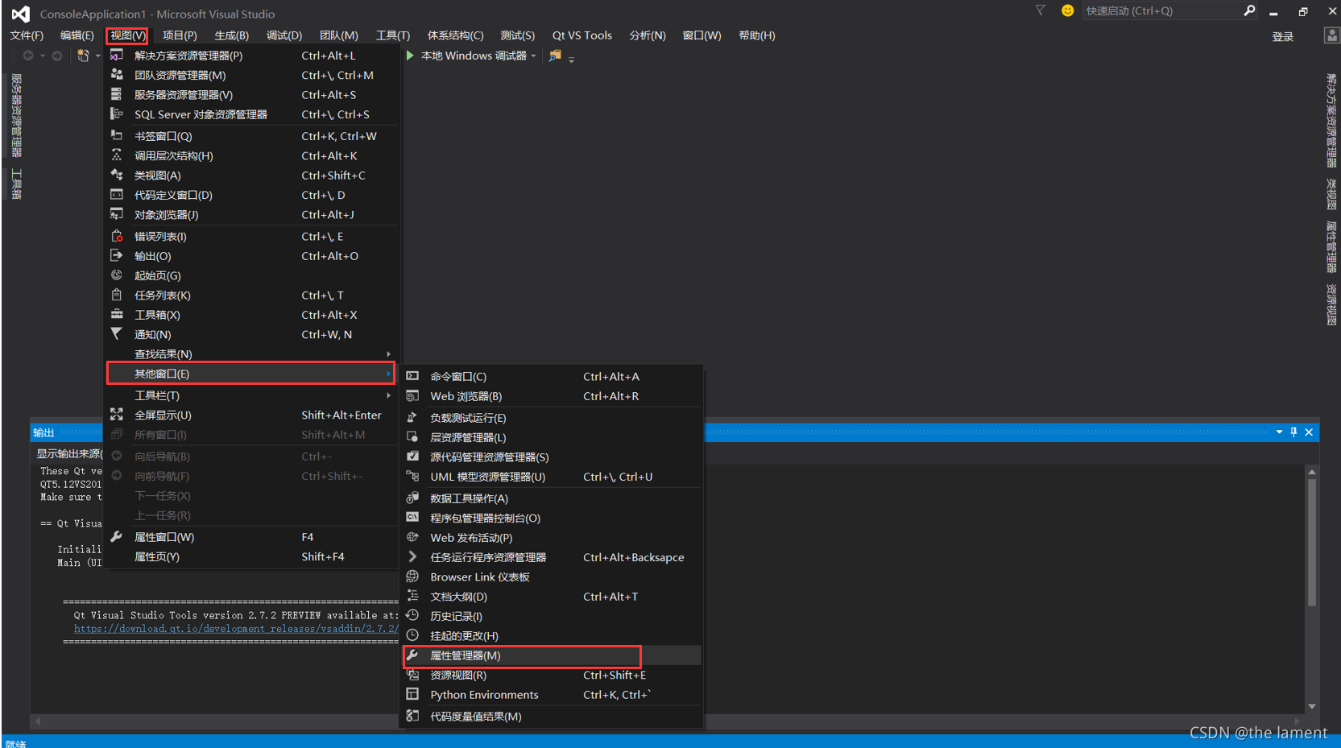Expand the Toolbars submenu

[x=388, y=395]
